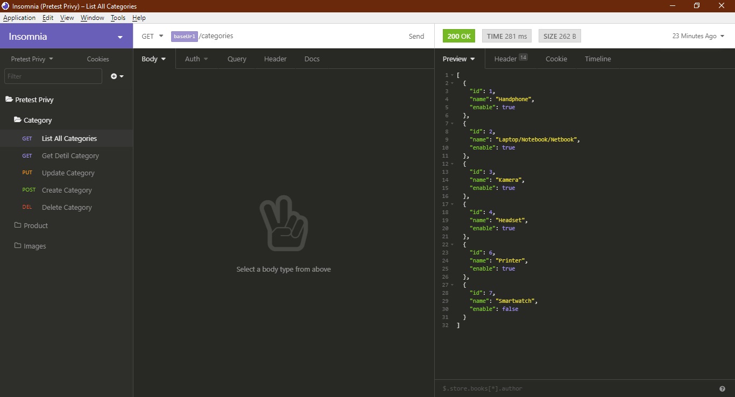Open the Tools menu
Screen dimensions: 735x397
point(118,18)
